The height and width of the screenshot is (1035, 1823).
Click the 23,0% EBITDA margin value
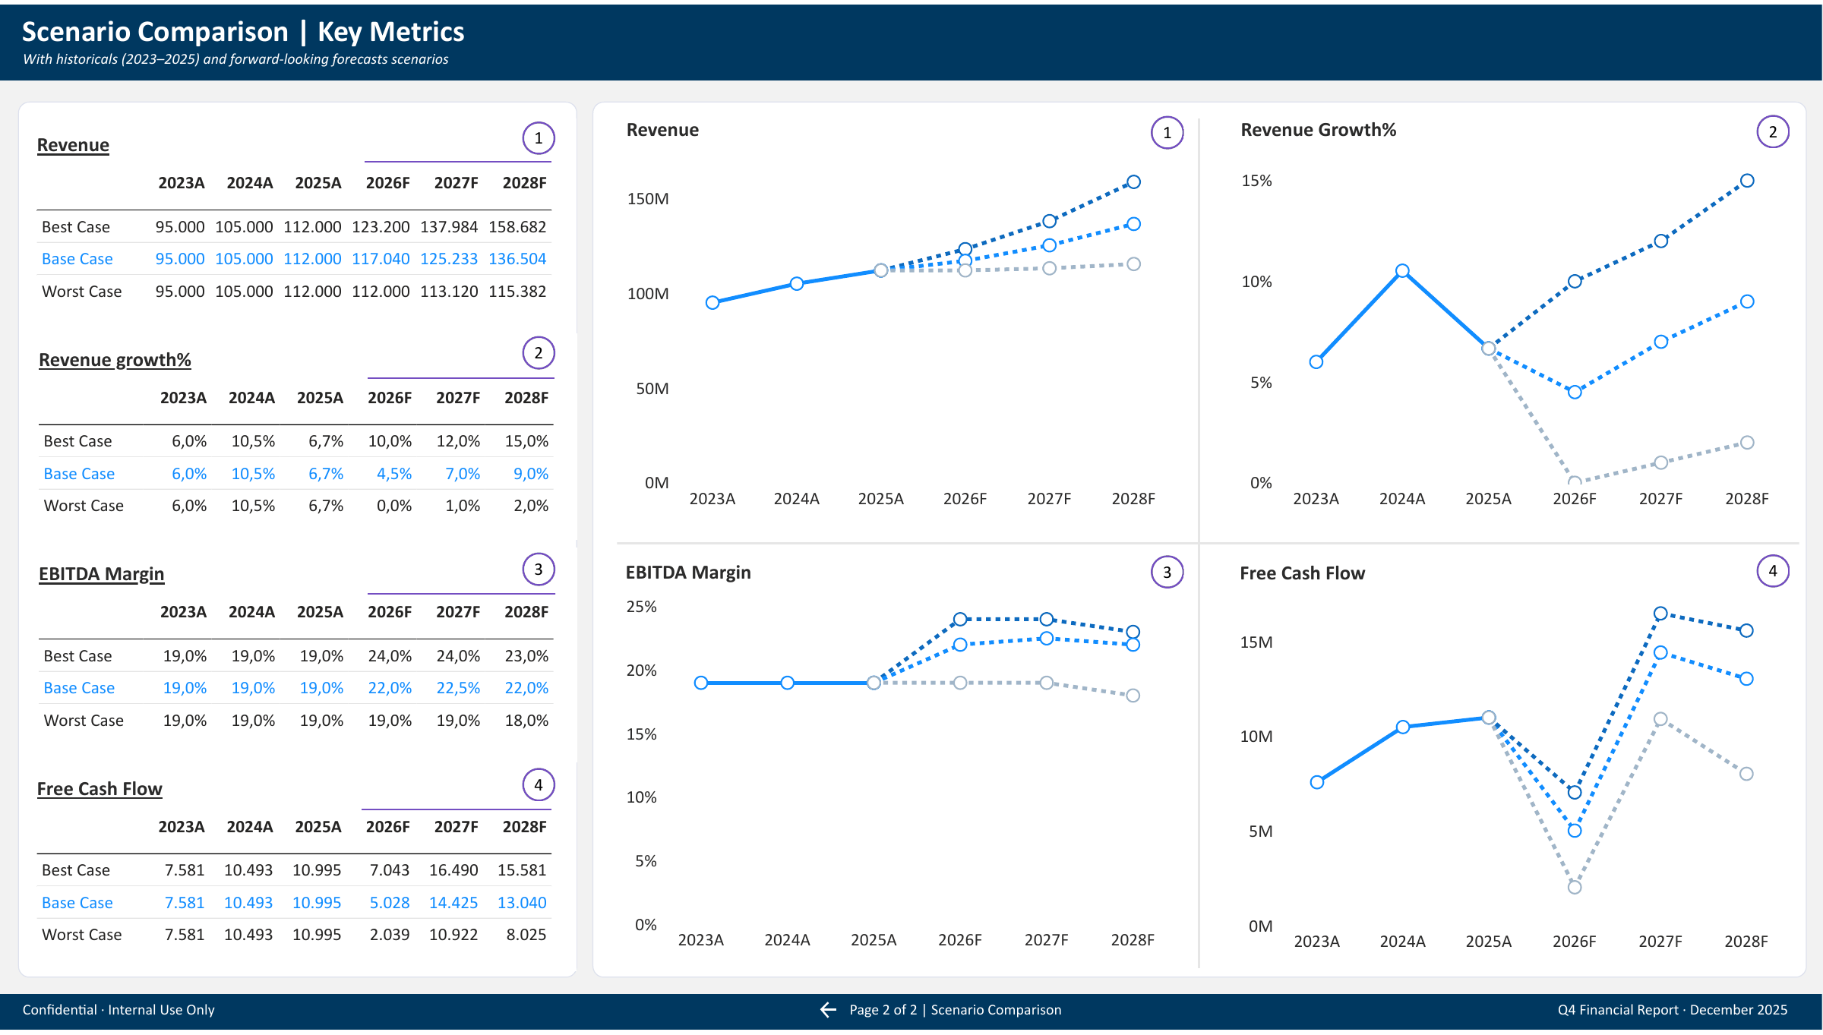[x=526, y=656]
